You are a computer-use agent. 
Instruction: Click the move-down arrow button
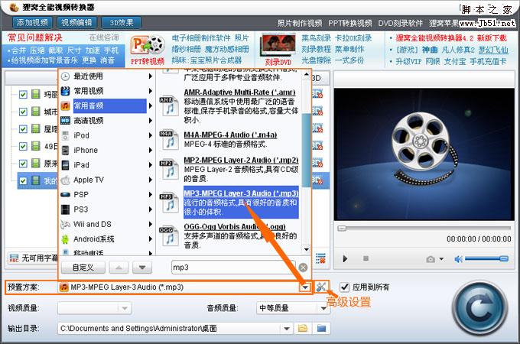142,267
